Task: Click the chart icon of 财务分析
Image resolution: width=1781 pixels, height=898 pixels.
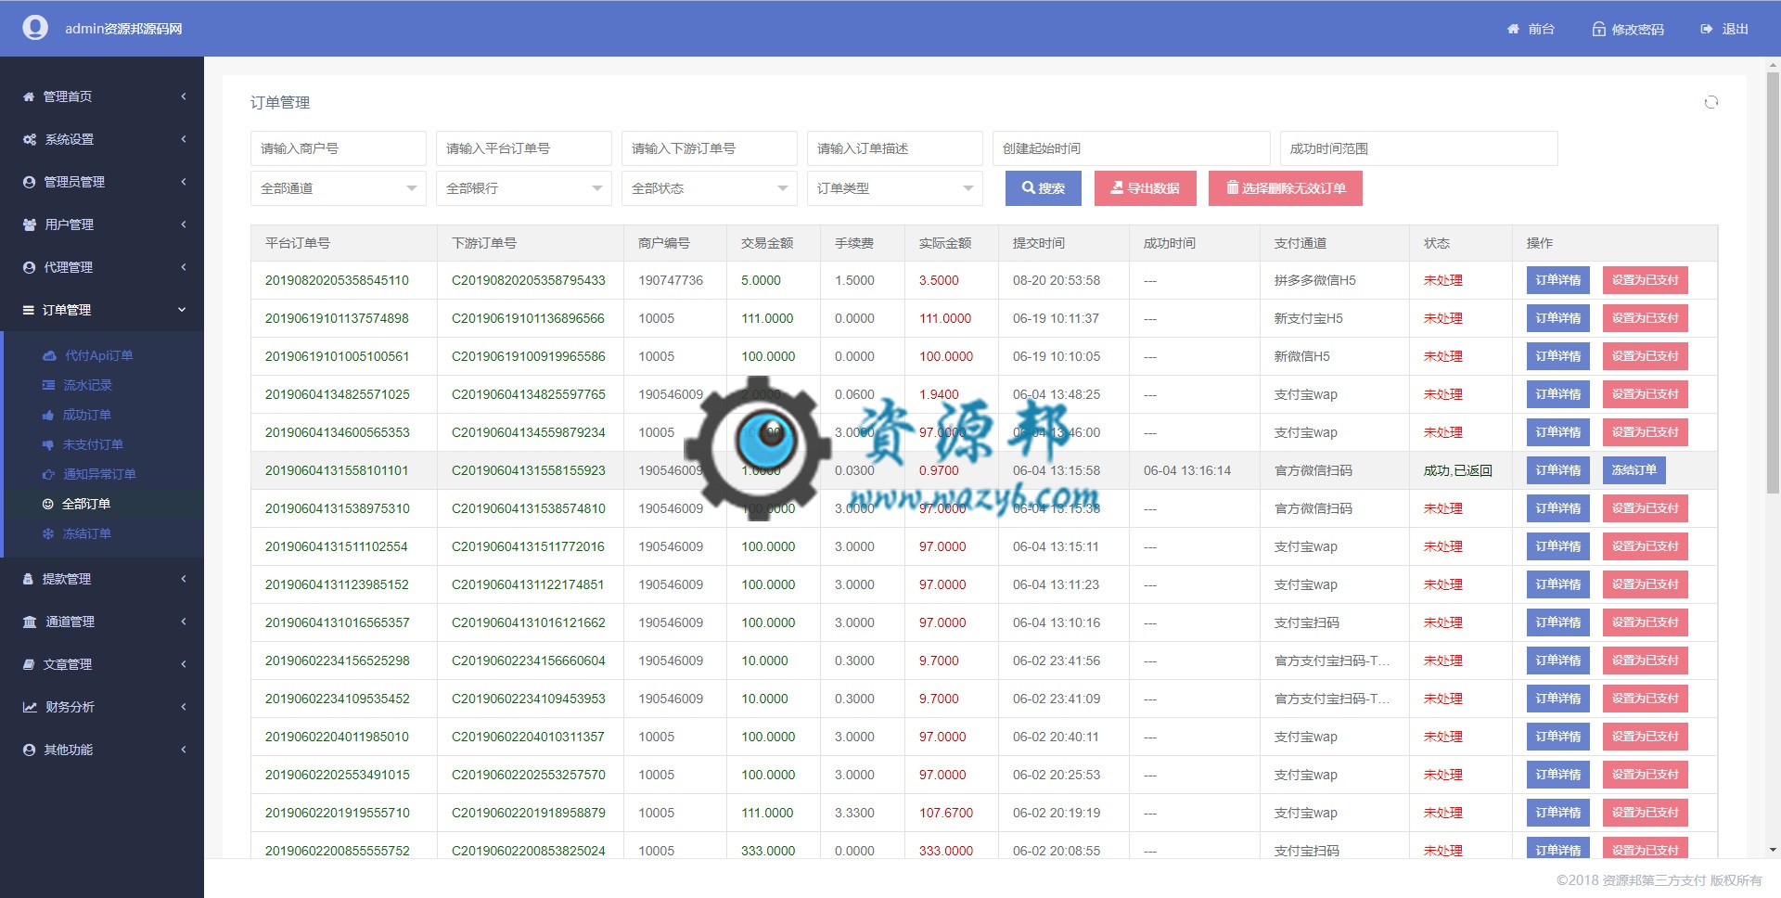Action: pos(30,707)
